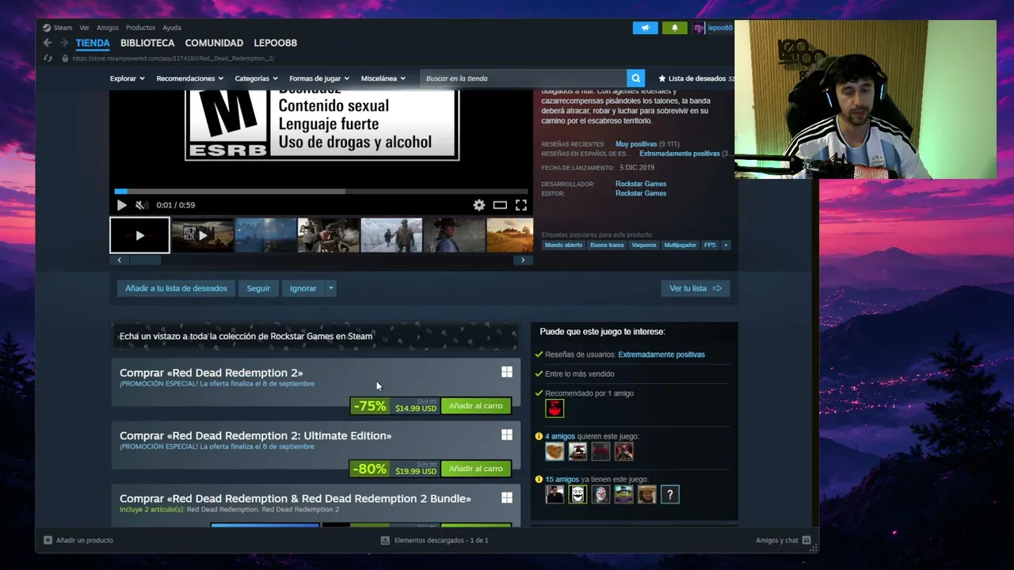Click the thumbnail strip left arrow

pyautogui.click(x=119, y=260)
